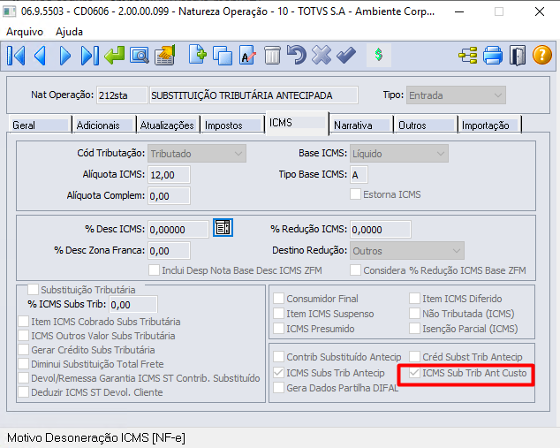The height and width of the screenshot is (448, 560).
Task: Click the % Desc ICMS field
Action: tap(178, 230)
